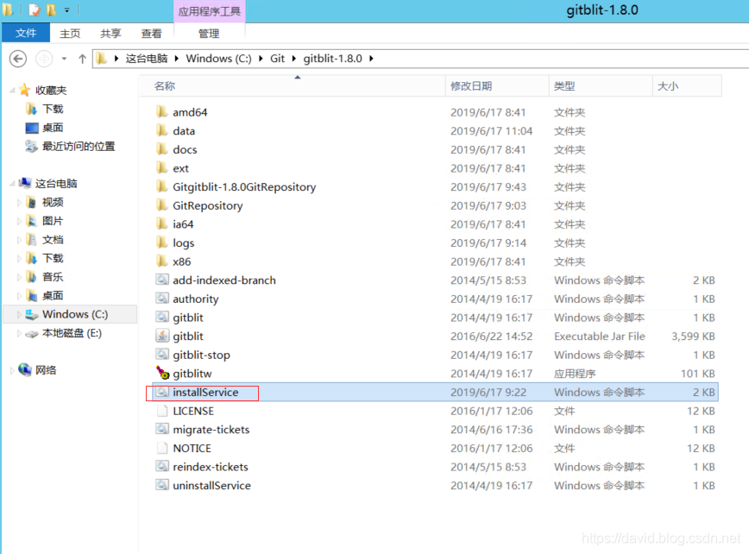
Task: Open the 查看 ribbon tab
Action: tap(151, 34)
